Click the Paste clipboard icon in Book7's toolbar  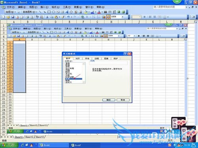(56, 17)
